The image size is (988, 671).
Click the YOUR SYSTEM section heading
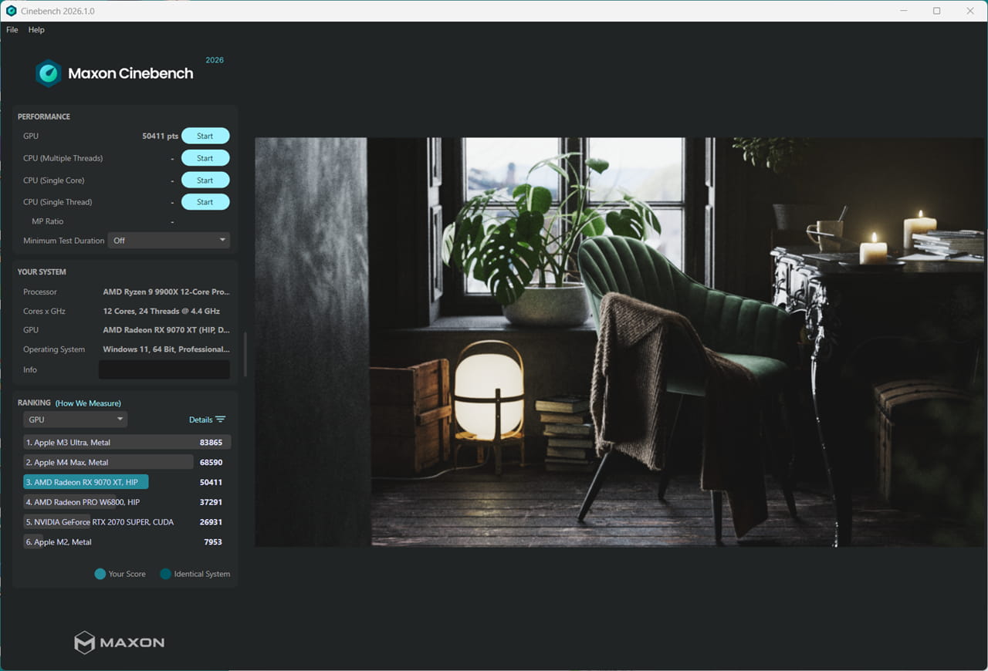pos(42,272)
